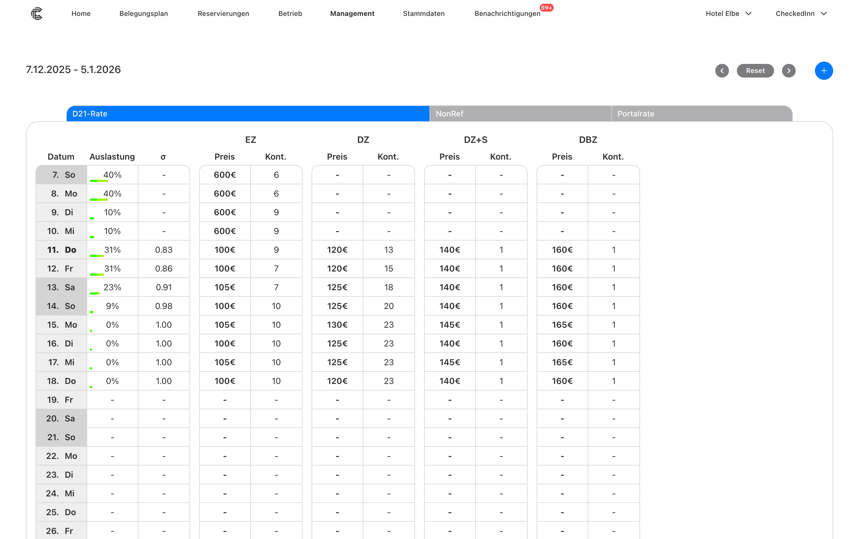Click the DBZ price 165€ on 15. Mo
Viewport: 859px width, 539px height.
click(x=562, y=325)
